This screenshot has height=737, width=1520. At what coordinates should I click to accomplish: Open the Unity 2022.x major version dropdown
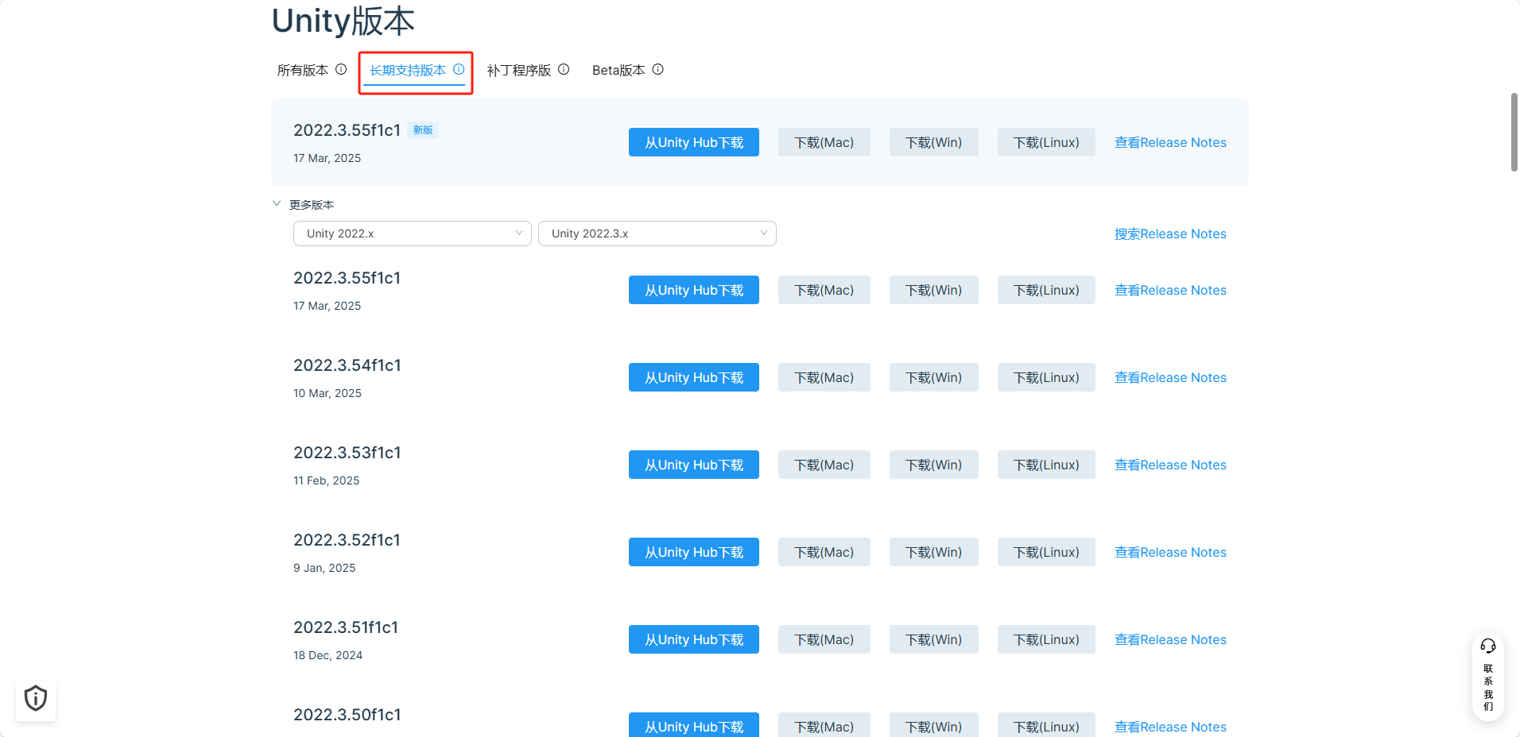tap(412, 233)
